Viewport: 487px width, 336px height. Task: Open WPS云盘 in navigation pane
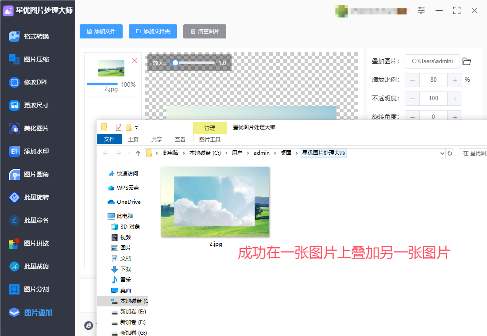[x=124, y=188]
